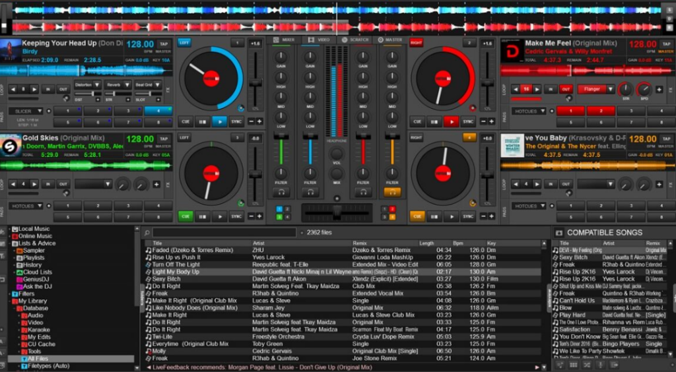Pitch bend minus on blue deck 1
Viewport: 676px width, 372px height.
tap(252, 122)
